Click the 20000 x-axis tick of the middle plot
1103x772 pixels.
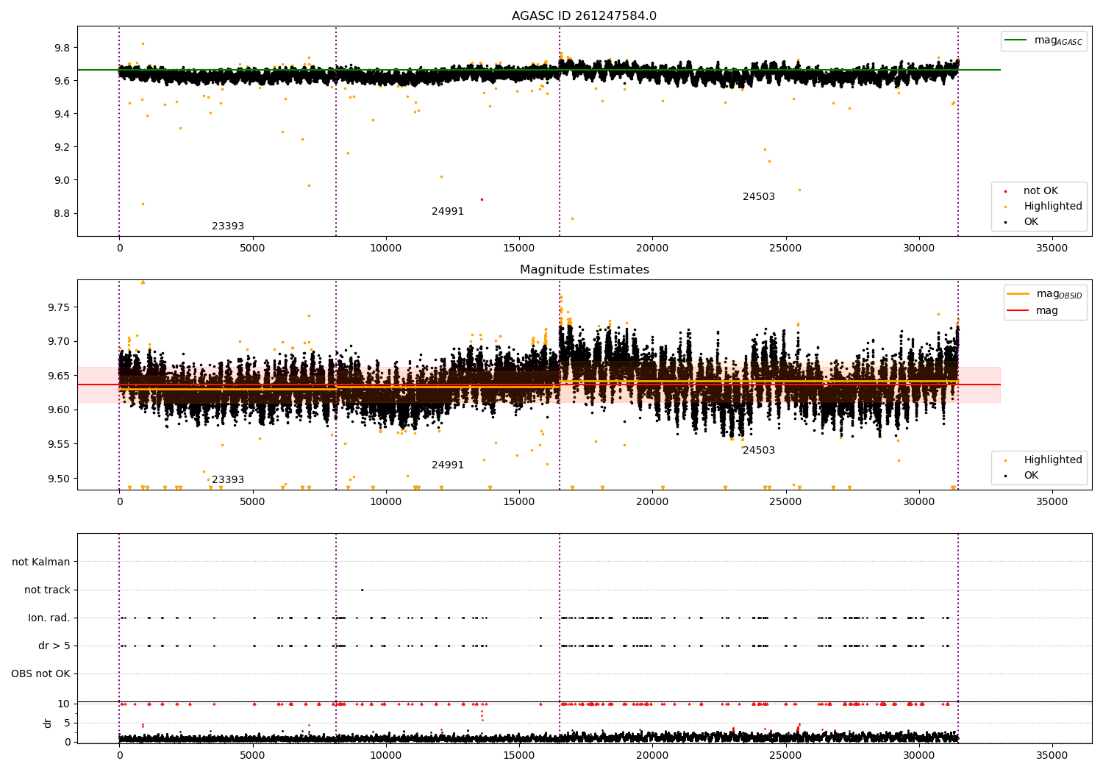tap(652, 502)
